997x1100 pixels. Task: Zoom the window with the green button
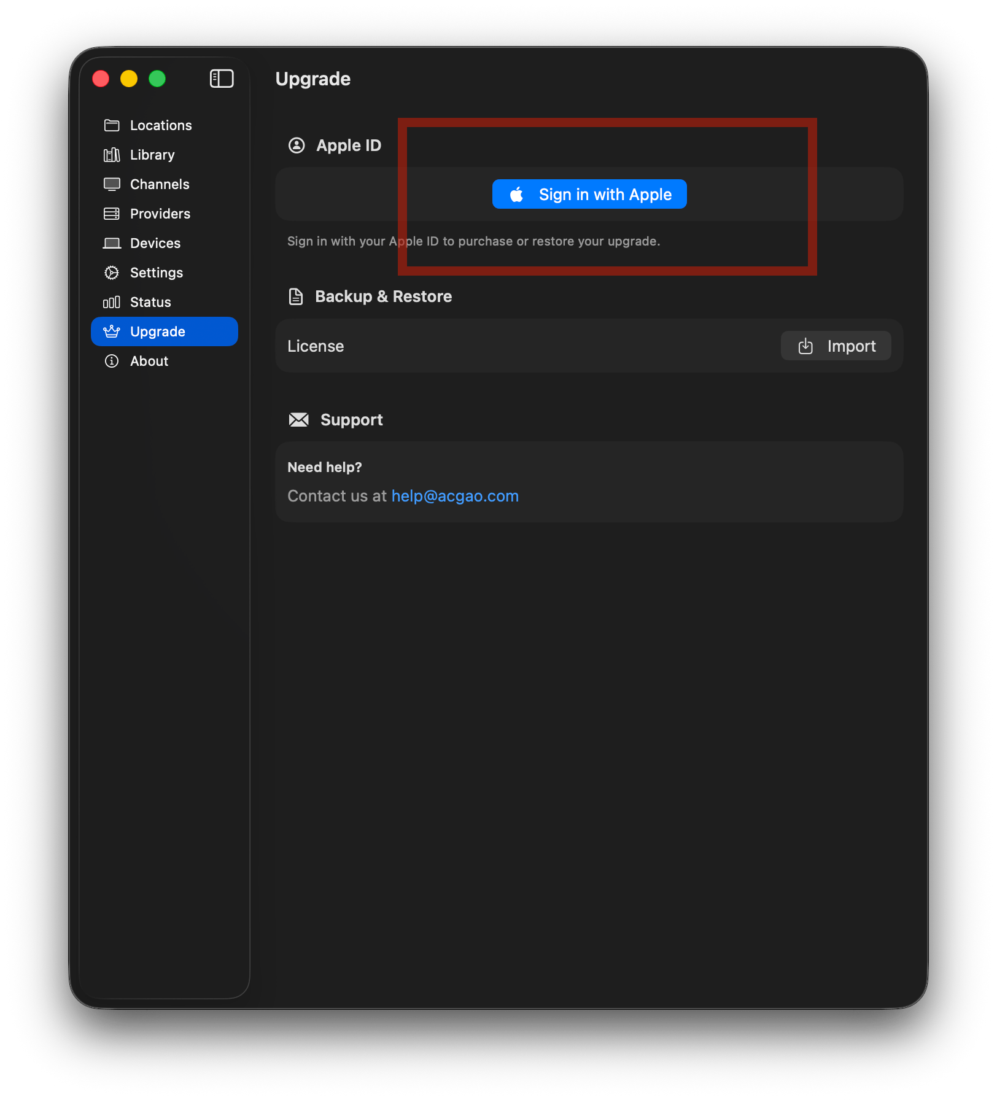[x=157, y=79]
